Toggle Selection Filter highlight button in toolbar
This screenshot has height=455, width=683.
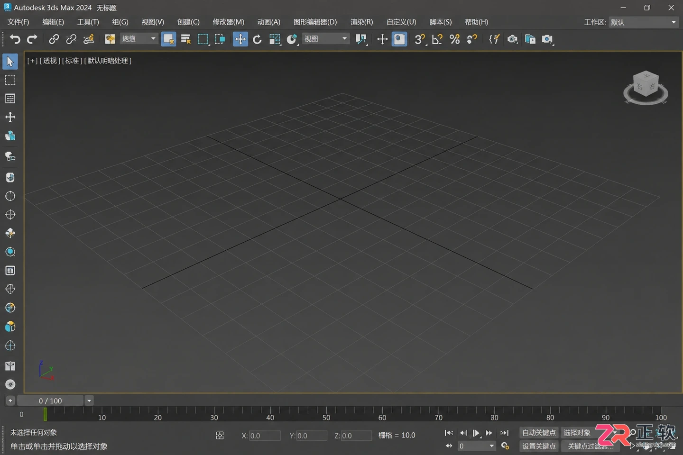tap(168, 39)
